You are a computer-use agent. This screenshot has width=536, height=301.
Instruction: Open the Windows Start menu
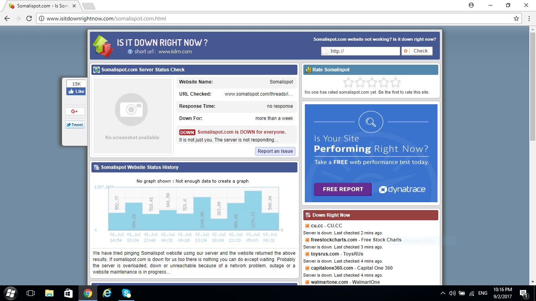coord(11,293)
